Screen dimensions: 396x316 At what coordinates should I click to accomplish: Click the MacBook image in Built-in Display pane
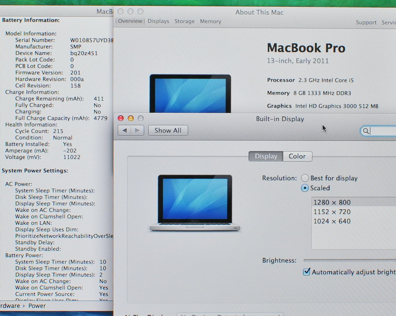point(194,203)
